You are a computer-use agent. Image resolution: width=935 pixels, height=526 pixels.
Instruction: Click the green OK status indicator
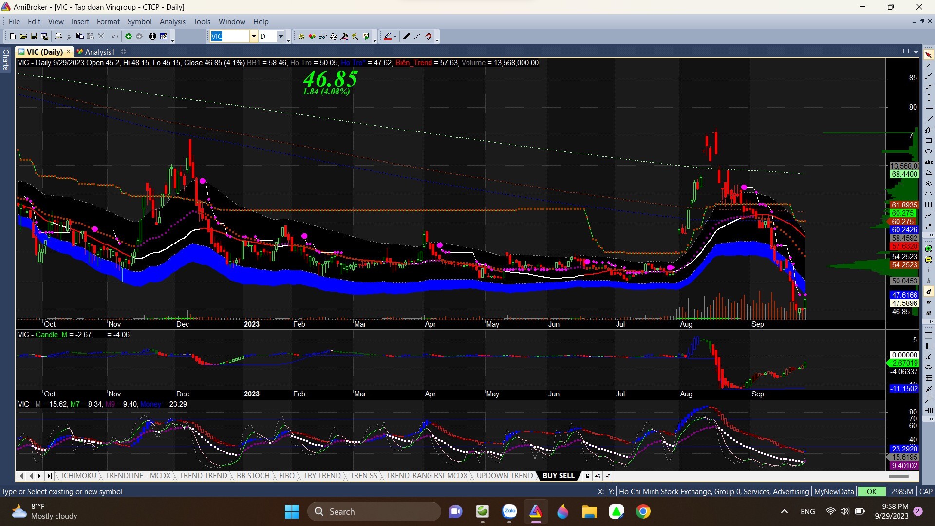(872, 491)
